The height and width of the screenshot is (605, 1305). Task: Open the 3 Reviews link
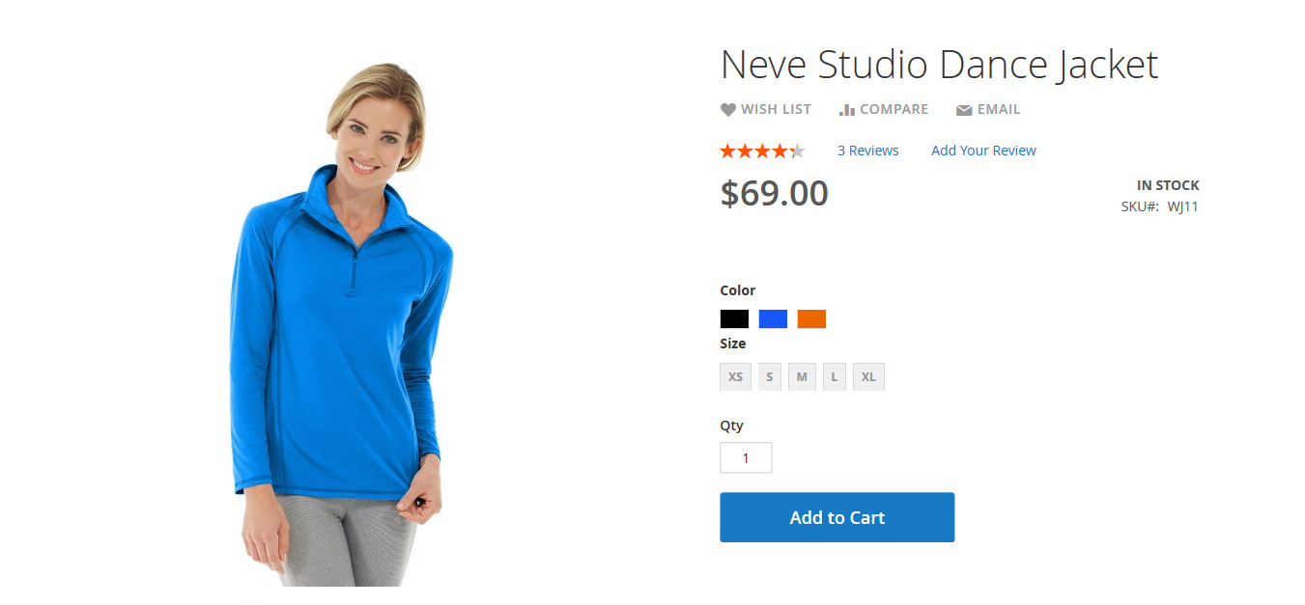point(867,151)
